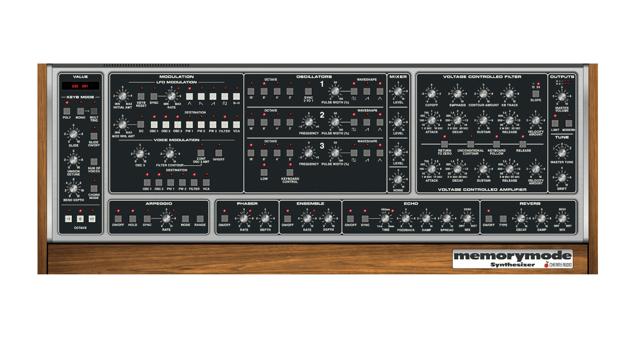The width and height of the screenshot is (635, 337).
Task: Click the filter CUTOFF knob
Action: [431, 93]
